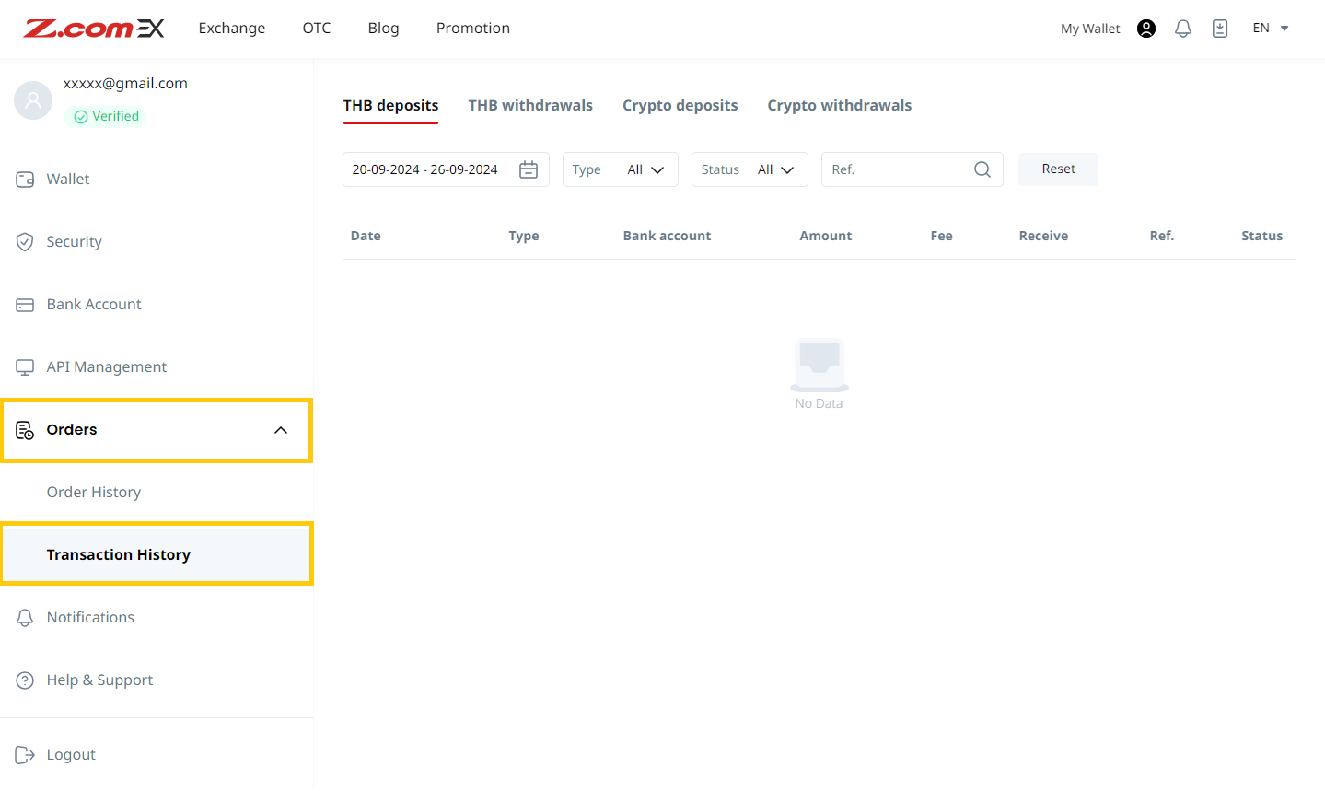This screenshot has width=1325, height=791.
Task: Open the Status filter dropdown
Action: click(x=750, y=169)
